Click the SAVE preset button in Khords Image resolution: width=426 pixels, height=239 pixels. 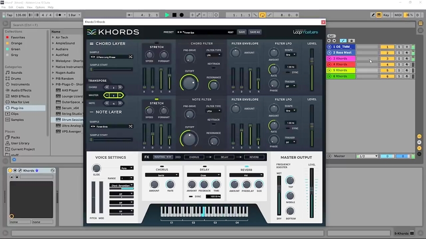coord(242,32)
